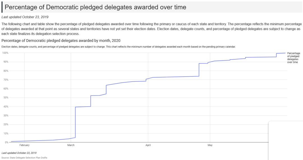
Task: Click the small disclaimer text beginning 'Election dates, delegate counts'
Action: 118,47
